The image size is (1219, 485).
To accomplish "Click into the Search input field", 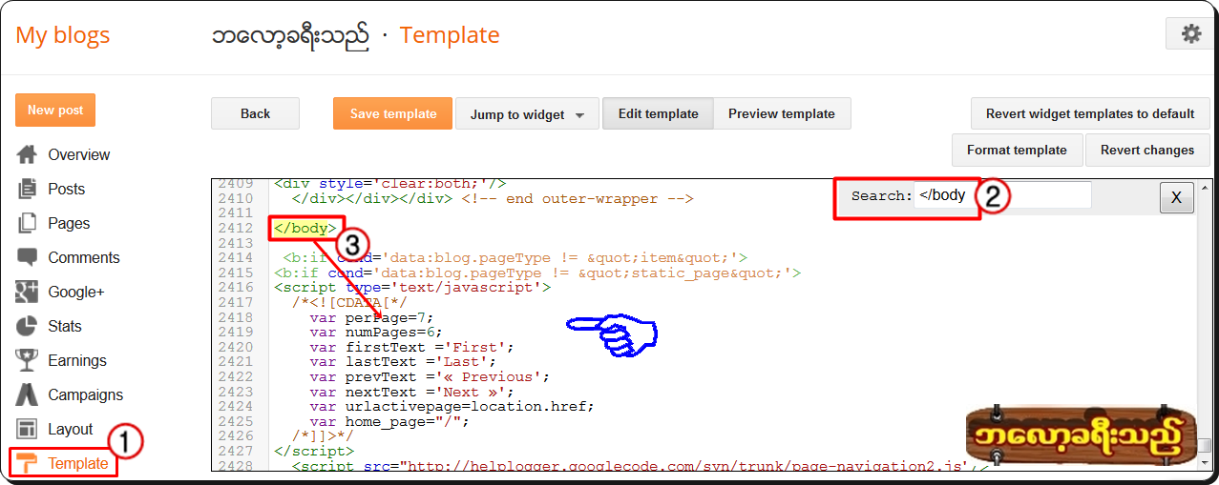I will pos(1002,195).
